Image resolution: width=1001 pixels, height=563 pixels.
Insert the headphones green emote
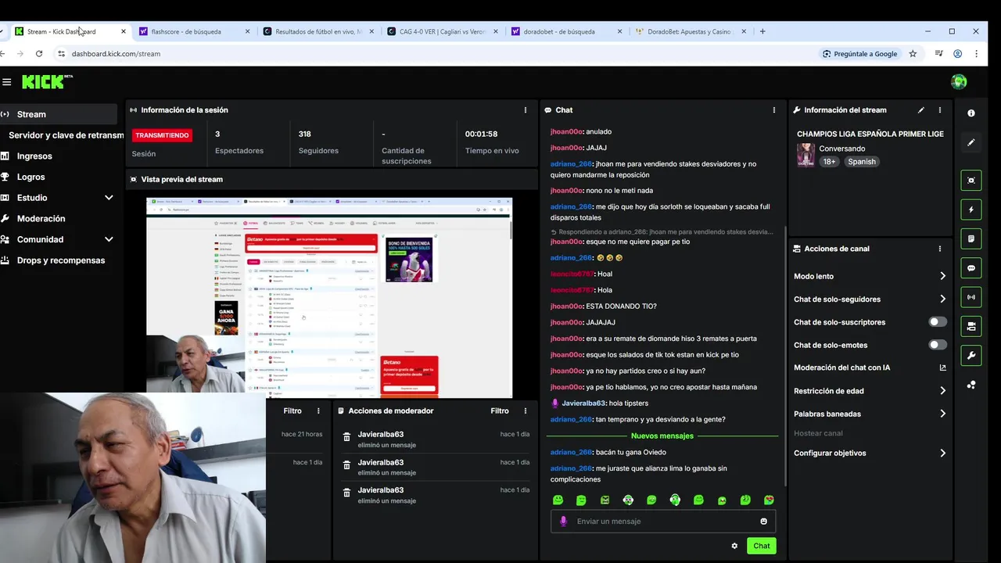[675, 500]
